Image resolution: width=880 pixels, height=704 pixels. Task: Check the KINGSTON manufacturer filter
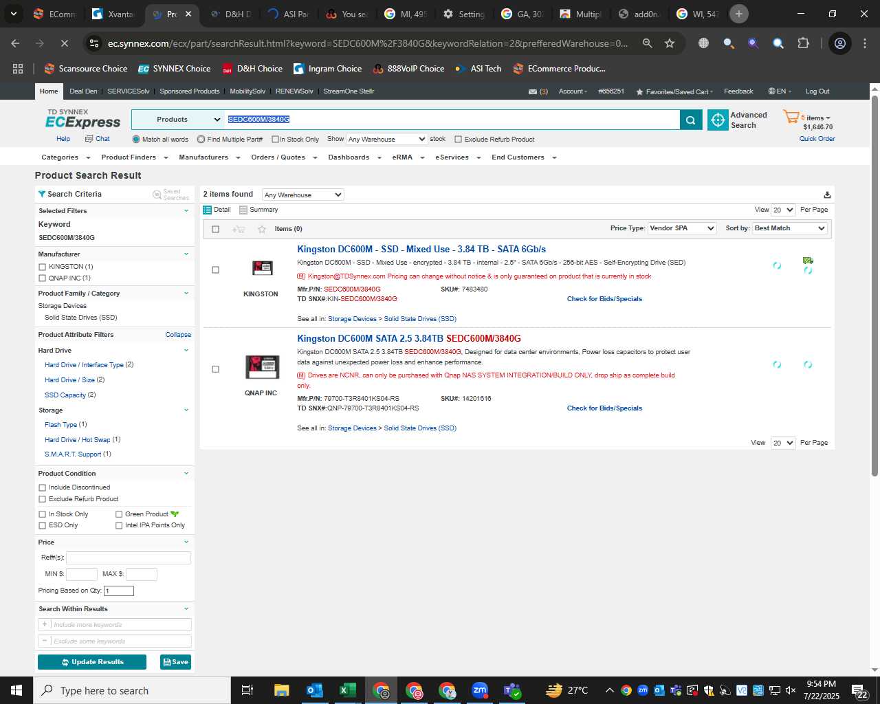(43, 267)
